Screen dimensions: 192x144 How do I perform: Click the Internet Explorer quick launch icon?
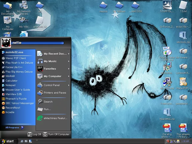22,141
